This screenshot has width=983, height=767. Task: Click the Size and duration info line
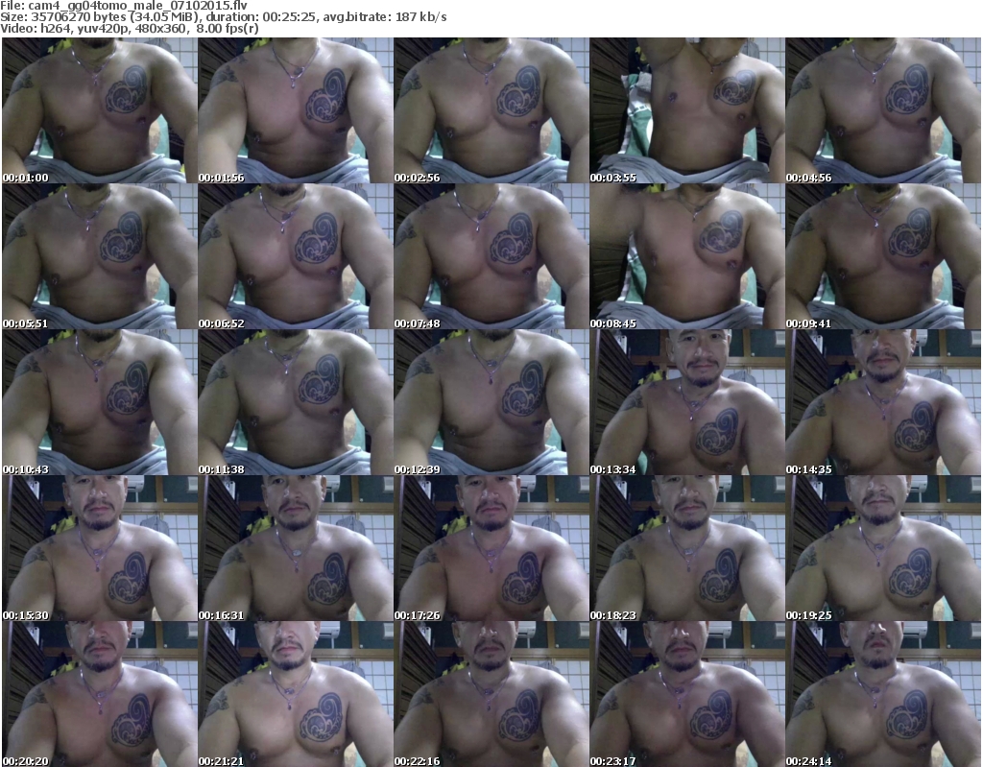[224, 17]
